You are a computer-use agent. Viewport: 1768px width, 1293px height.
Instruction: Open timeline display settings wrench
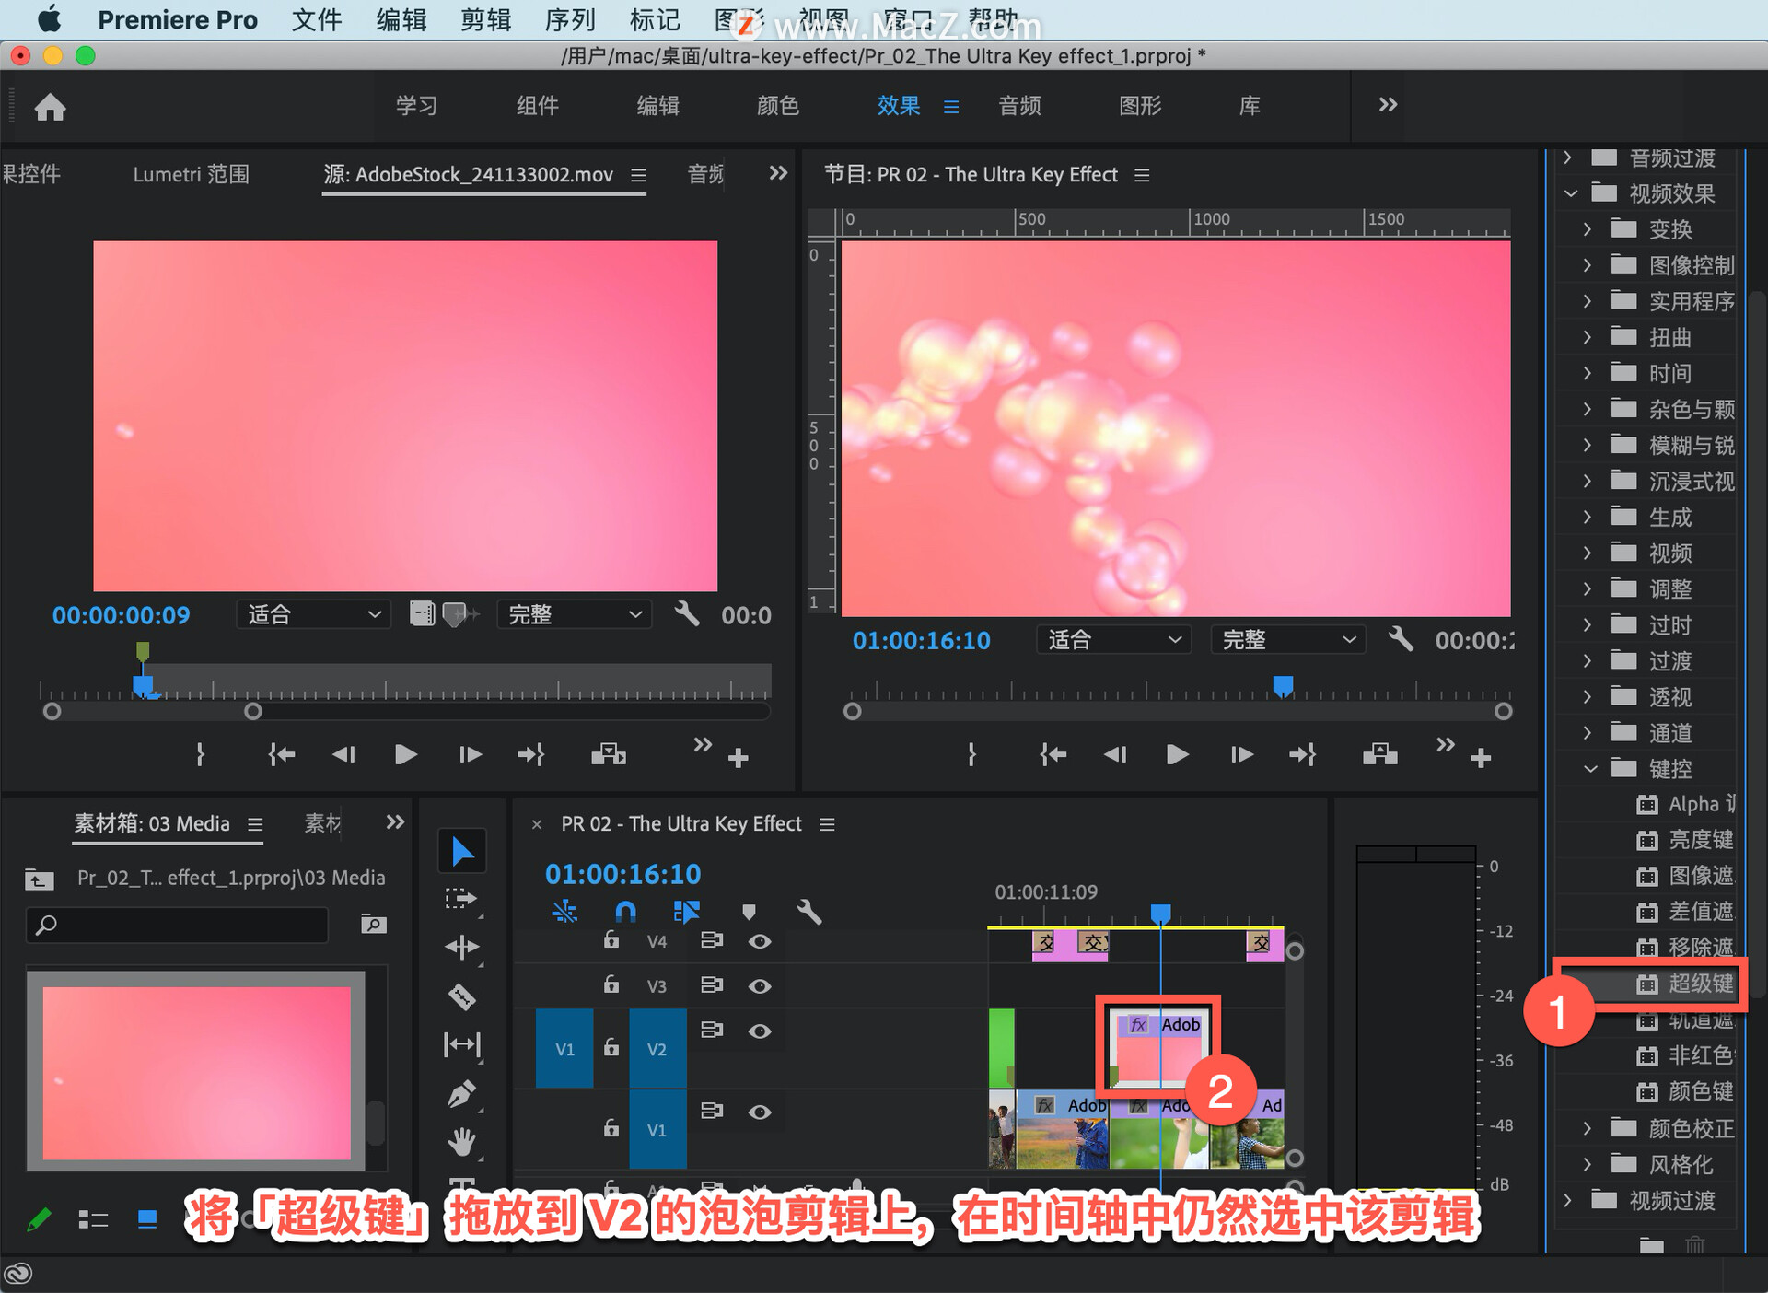point(808,912)
